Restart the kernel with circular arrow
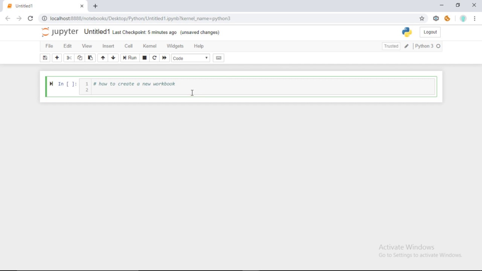 154,58
